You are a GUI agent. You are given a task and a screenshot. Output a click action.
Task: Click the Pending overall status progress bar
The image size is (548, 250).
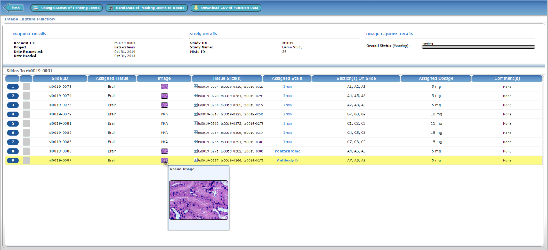tap(478, 47)
